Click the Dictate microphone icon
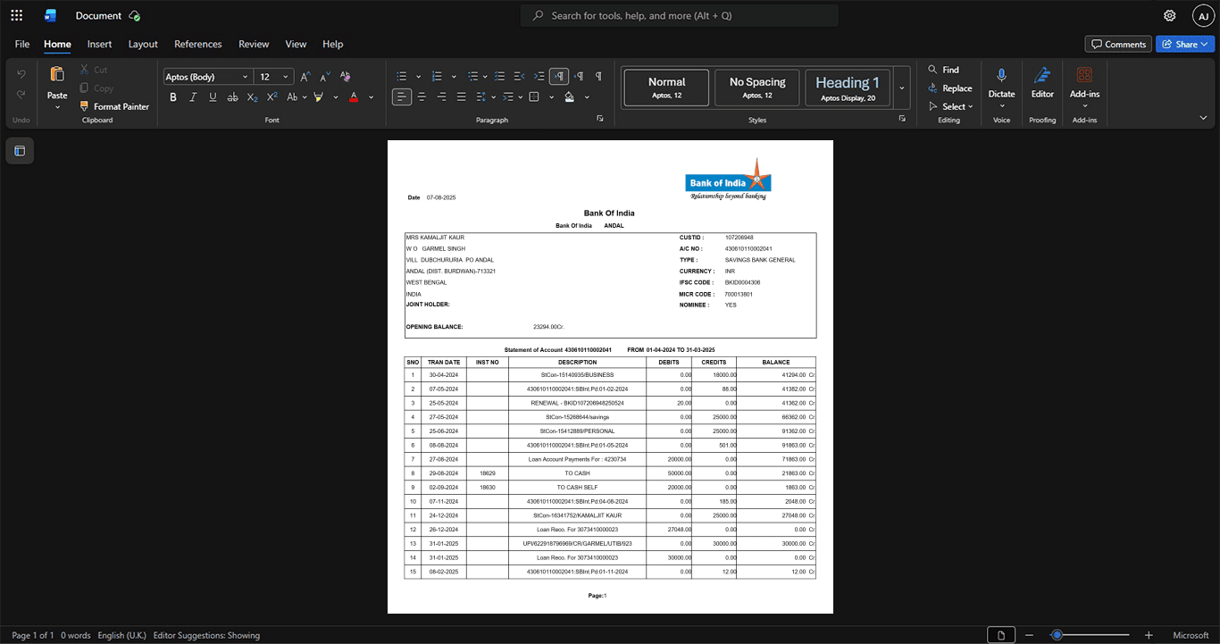Image resolution: width=1220 pixels, height=644 pixels. point(1001,76)
